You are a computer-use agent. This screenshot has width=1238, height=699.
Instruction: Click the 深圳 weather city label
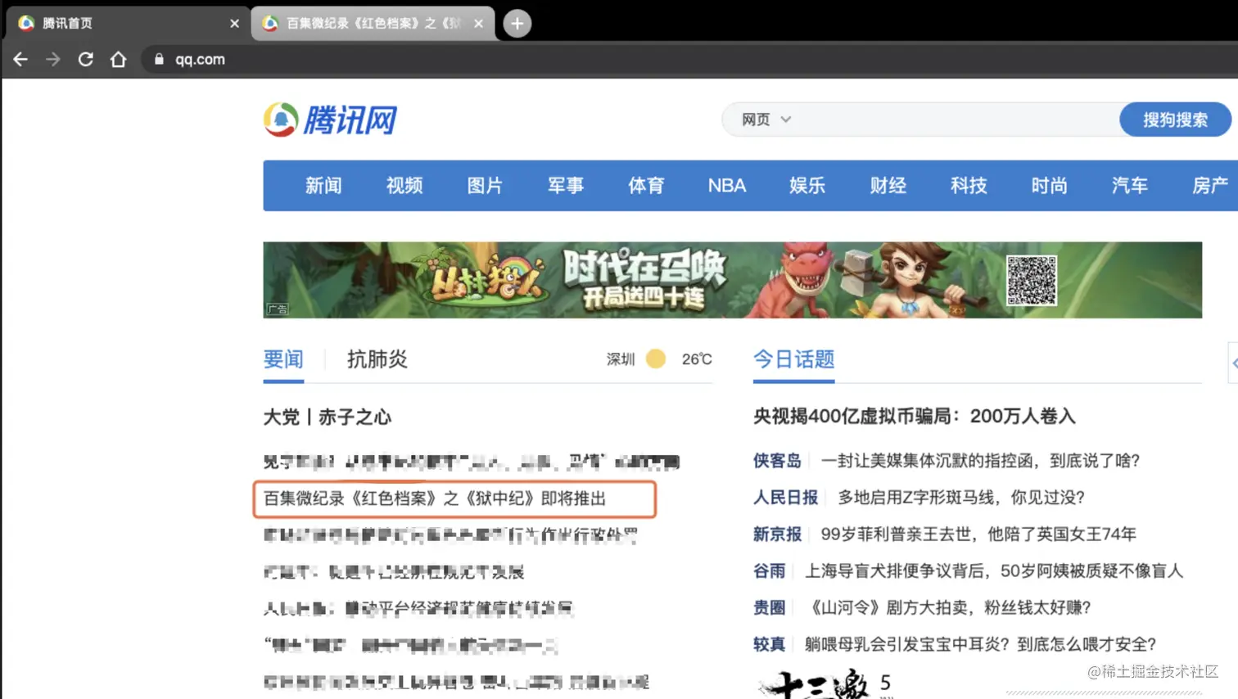pyautogui.click(x=621, y=359)
